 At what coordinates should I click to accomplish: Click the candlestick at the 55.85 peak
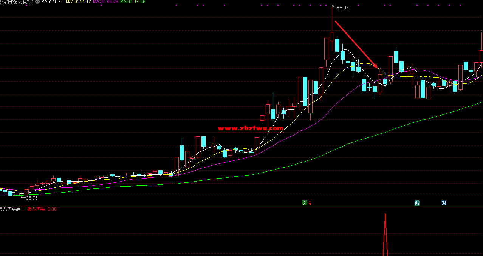(x=332, y=37)
